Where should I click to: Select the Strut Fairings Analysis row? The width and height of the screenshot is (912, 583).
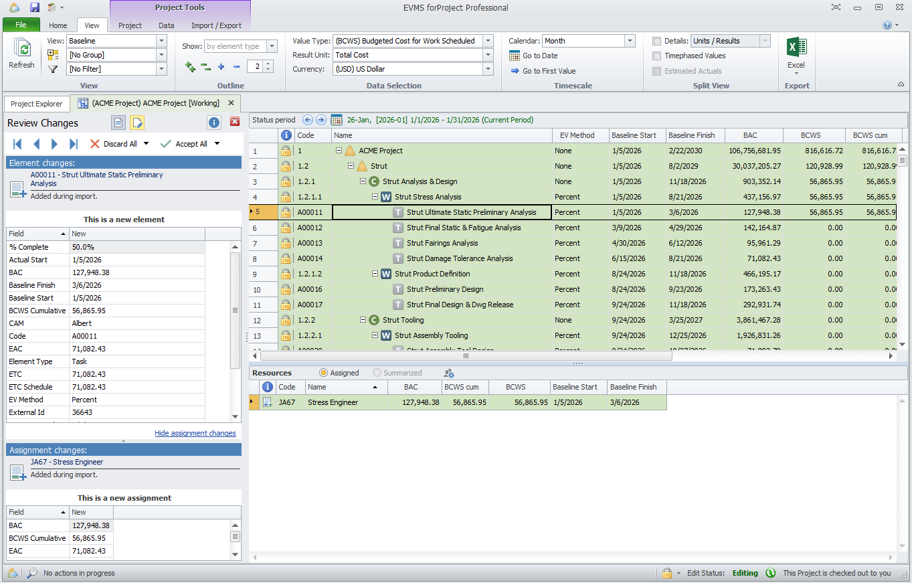[x=572, y=243]
